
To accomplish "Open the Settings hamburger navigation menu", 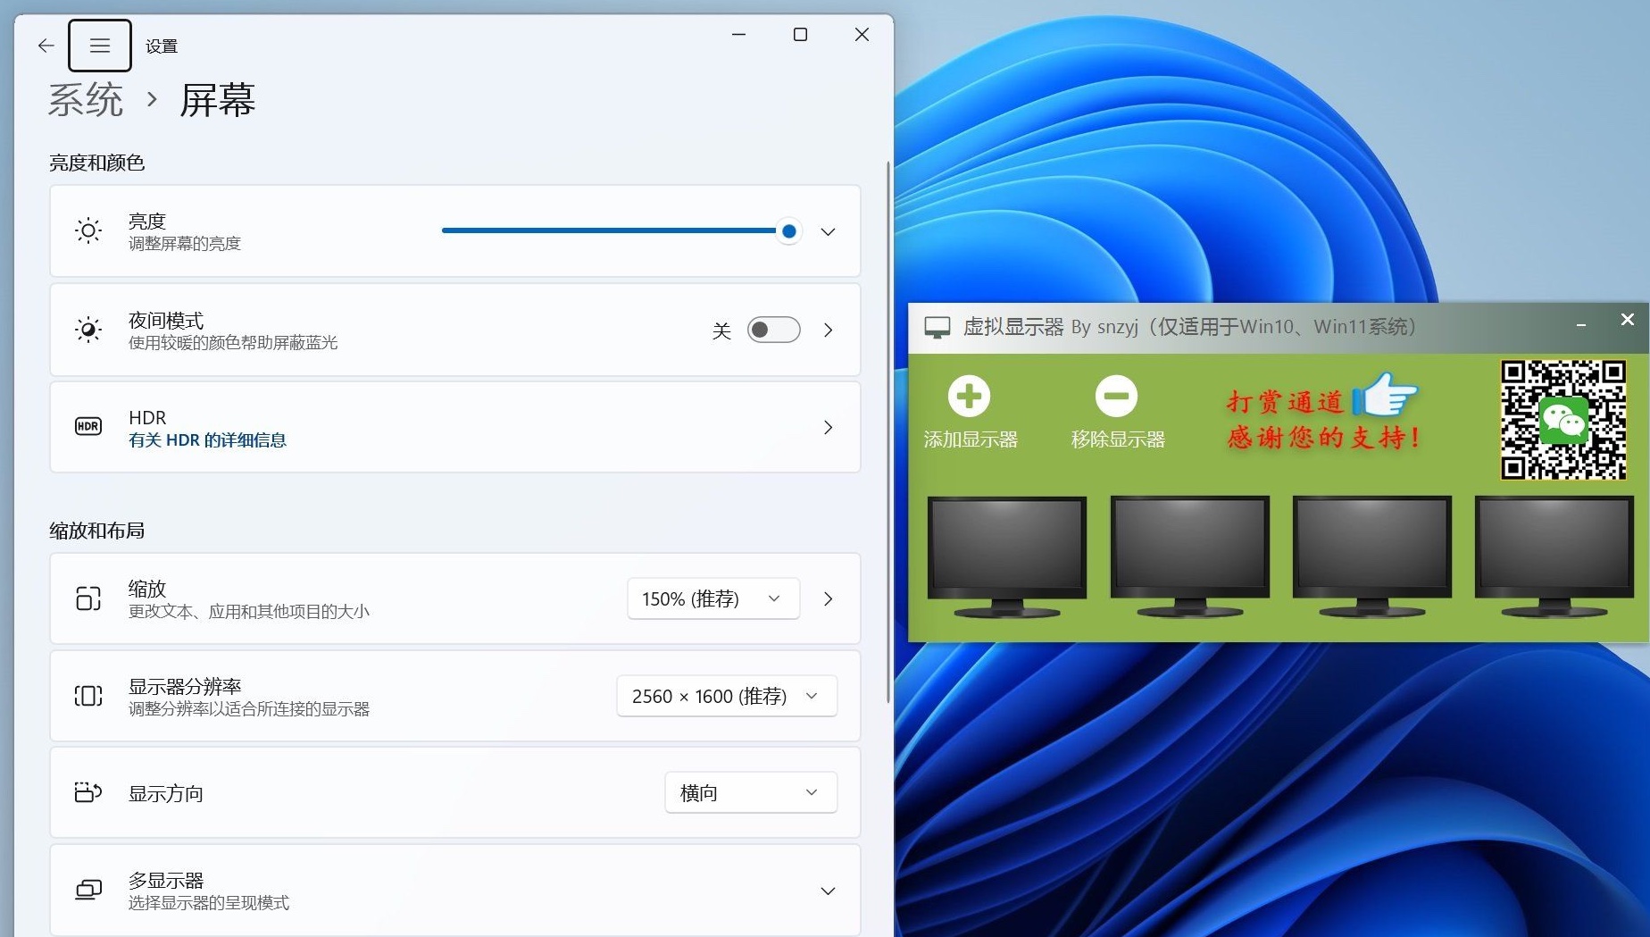I will pos(100,46).
